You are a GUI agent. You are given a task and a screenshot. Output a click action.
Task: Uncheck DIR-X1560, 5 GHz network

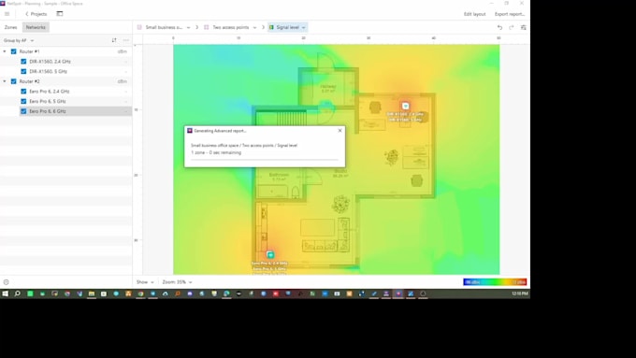[x=23, y=71]
